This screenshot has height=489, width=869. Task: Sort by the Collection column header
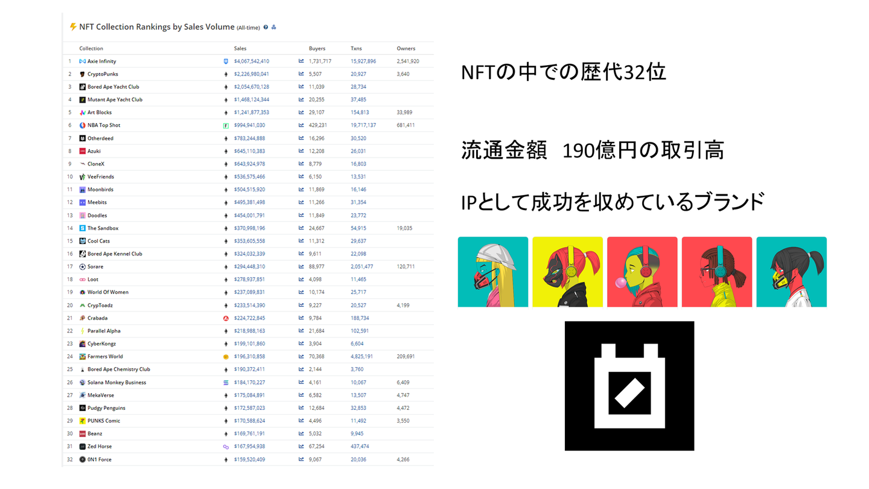coord(91,48)
